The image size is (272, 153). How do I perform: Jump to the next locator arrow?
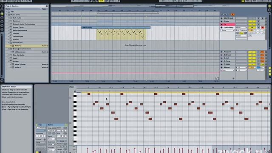(229, 14)
